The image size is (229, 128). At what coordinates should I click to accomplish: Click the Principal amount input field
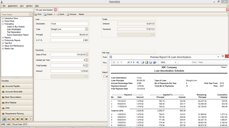coord(69,35)
